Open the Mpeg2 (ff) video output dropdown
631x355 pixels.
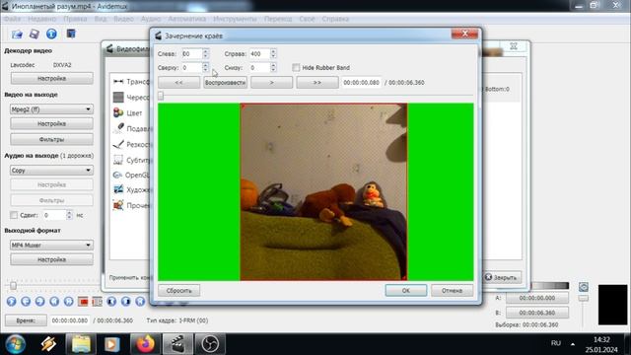point(51,109)
